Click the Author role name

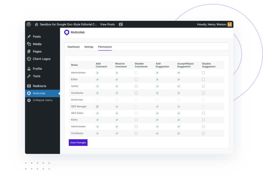[x=75, y=86]
